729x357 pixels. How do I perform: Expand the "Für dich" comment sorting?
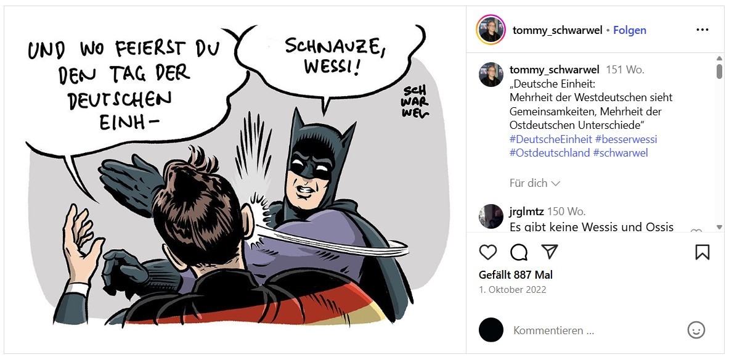click(535, 183)
